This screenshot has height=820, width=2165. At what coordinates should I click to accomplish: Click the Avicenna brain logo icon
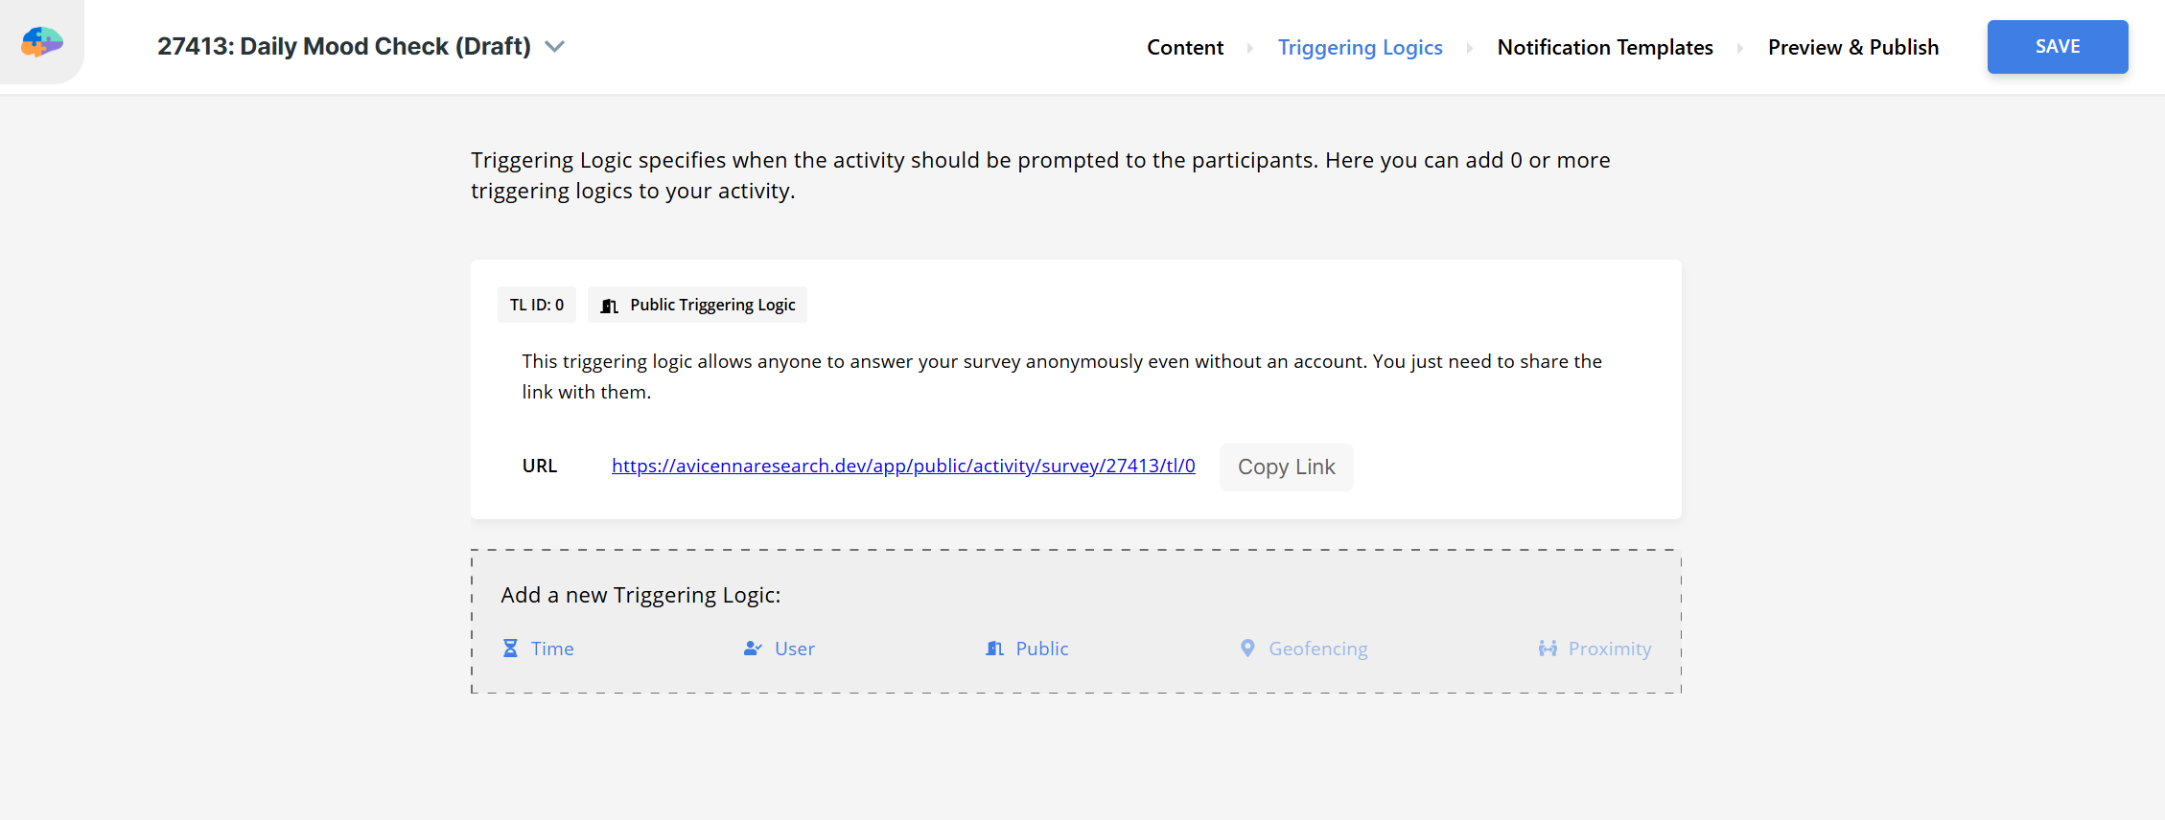pyautogui.click(x=42, y=42)
